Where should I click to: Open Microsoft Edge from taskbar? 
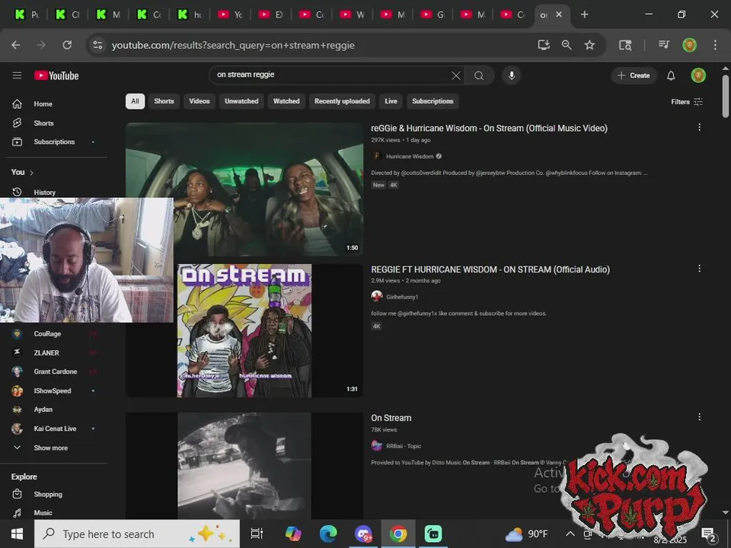tap(328, 534)
